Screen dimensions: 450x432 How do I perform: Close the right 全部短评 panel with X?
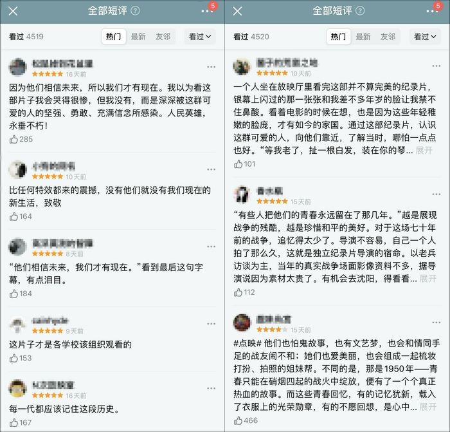[238, 11]
